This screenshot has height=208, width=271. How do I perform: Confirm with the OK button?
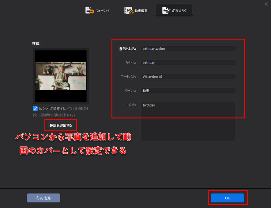227,198
